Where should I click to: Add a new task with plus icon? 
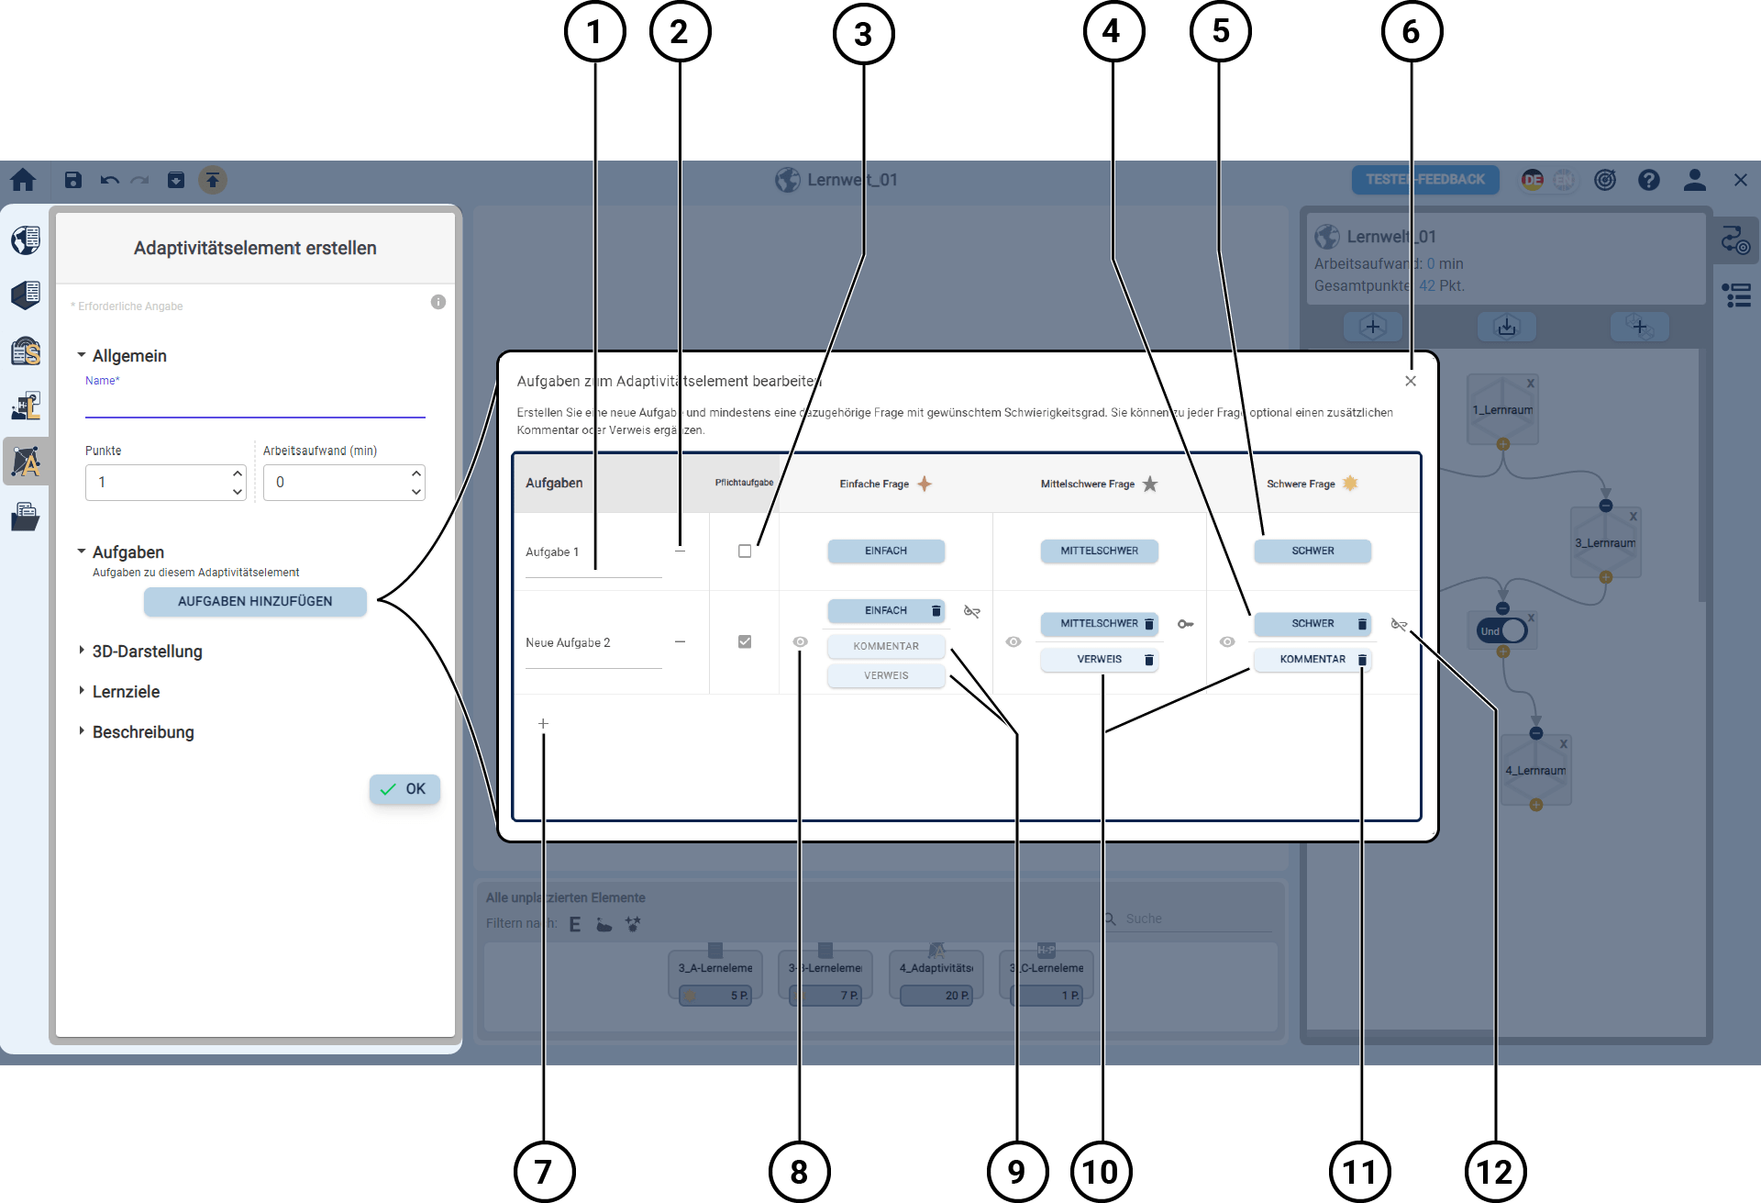coord(543,724)
